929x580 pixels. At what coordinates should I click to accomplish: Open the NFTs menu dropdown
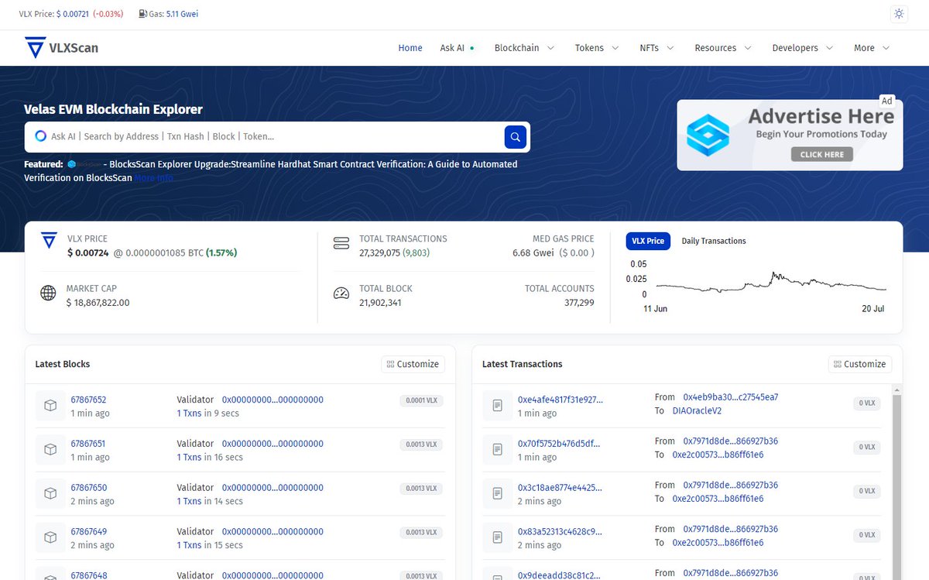(656, 48)
